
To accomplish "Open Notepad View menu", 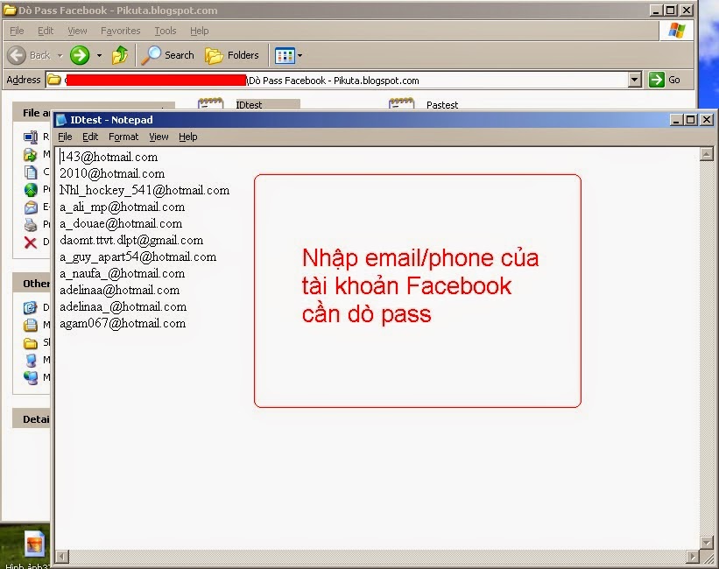I will (x=159, y=137).
